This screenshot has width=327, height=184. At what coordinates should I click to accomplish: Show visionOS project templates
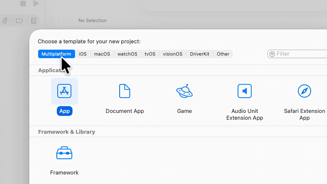click(173, 54)
